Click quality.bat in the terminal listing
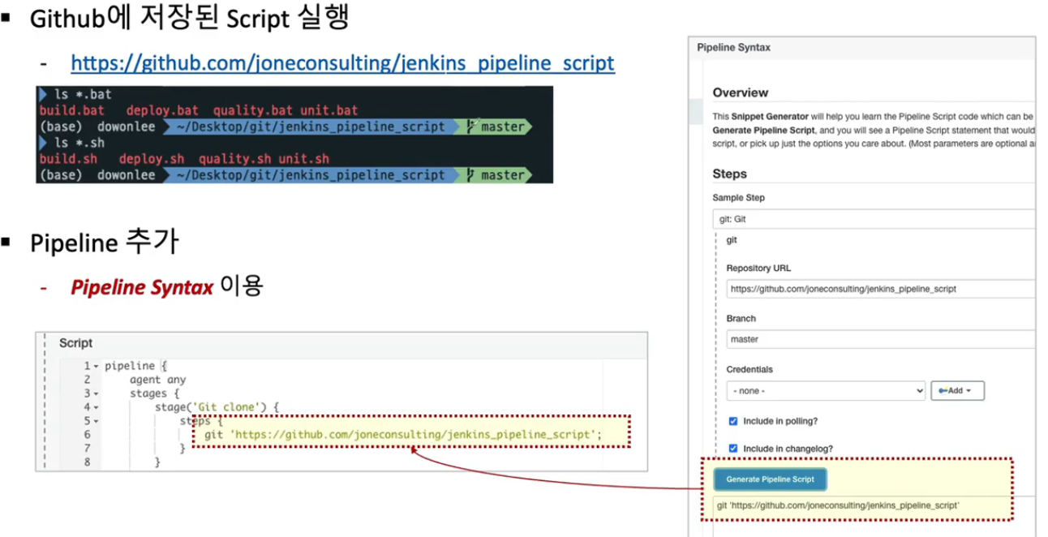Image resolution: width=1048 pixels, height=537 pixels. click(x=253, y=110)
